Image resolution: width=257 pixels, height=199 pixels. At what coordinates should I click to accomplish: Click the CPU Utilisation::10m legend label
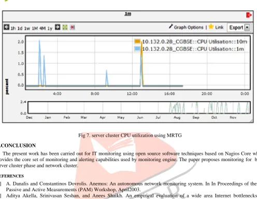[194, 42]
